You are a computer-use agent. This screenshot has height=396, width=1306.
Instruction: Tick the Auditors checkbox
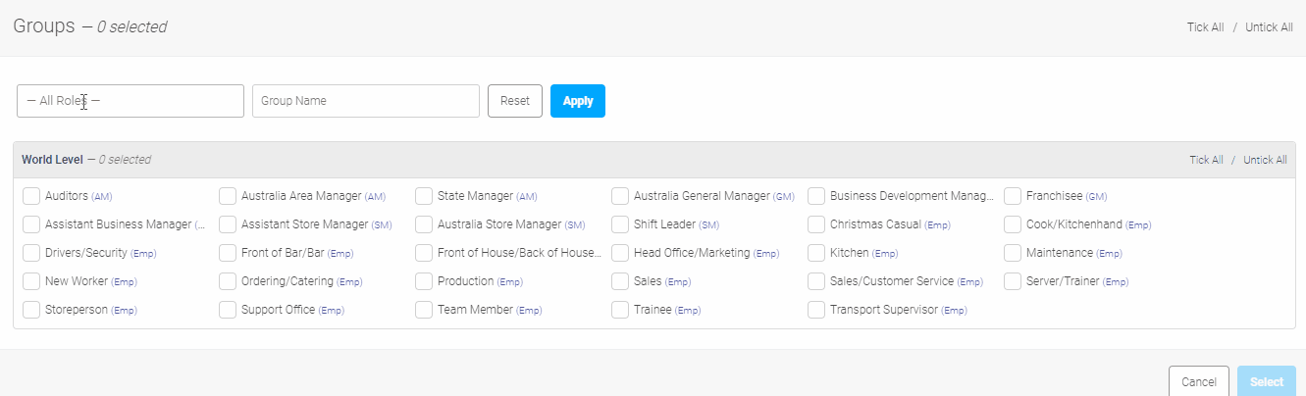pos(31,196)
